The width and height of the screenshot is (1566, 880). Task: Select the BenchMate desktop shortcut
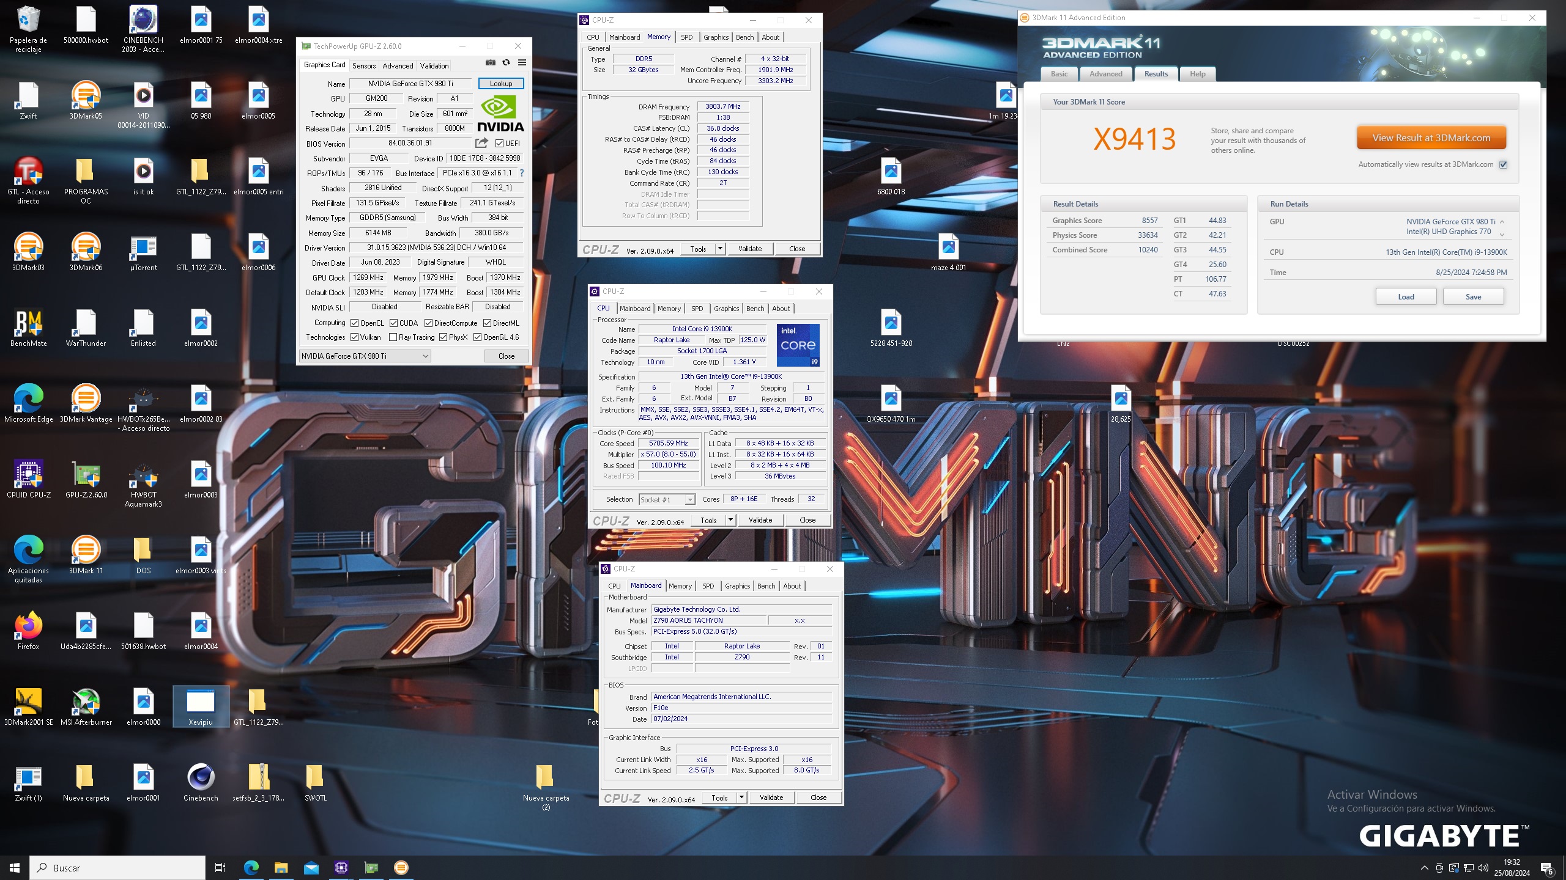(28, 328)
